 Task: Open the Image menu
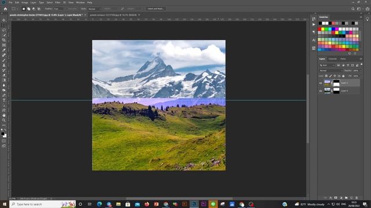24,2
